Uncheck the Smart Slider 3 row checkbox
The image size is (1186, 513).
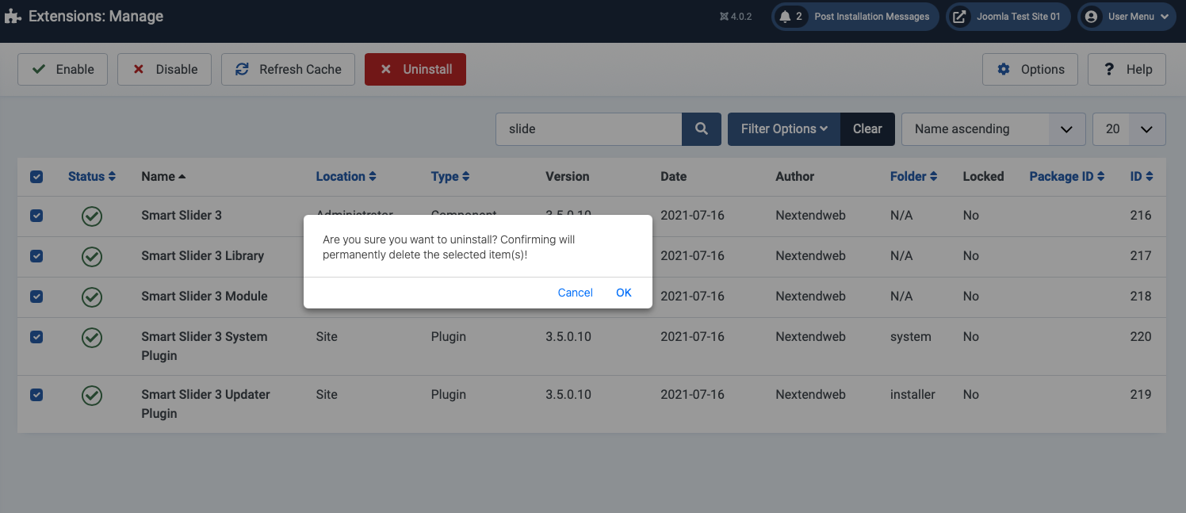pos(36,216)
